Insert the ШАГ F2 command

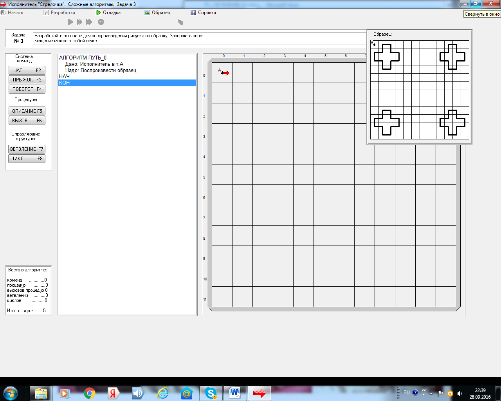[27, 70]
